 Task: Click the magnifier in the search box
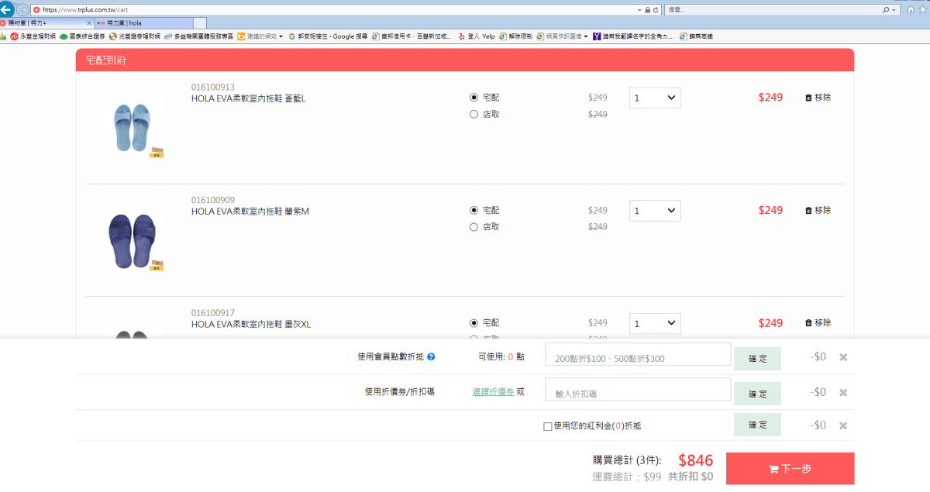886,10
